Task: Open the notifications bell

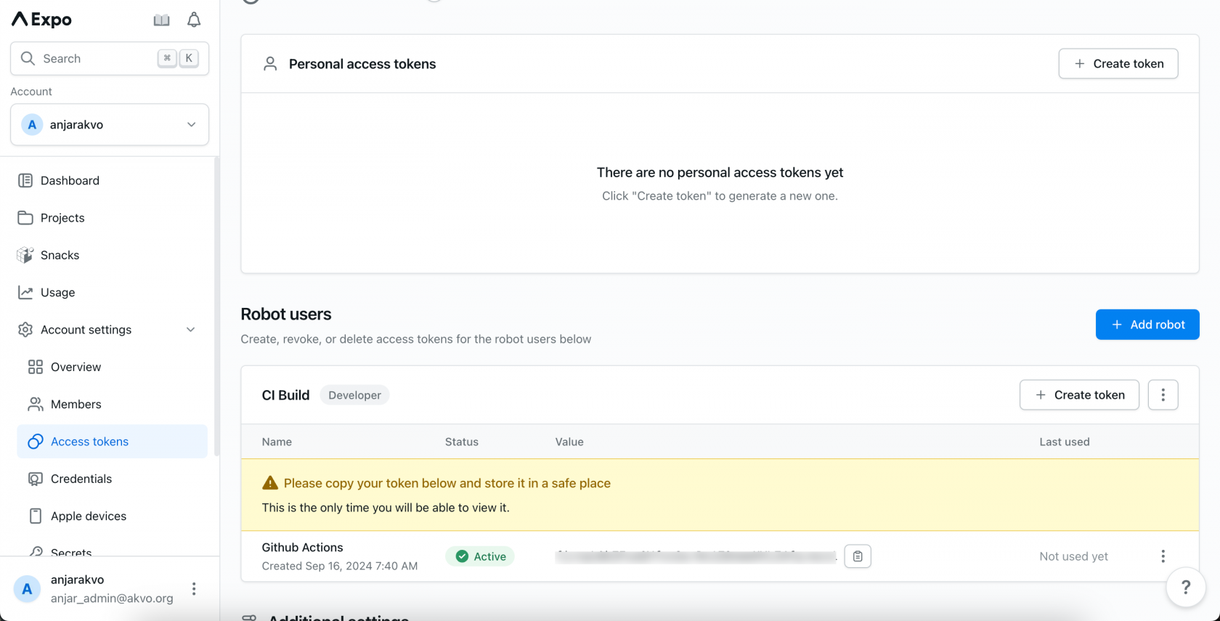Action: pyautogui.click(x=194, y=20)
